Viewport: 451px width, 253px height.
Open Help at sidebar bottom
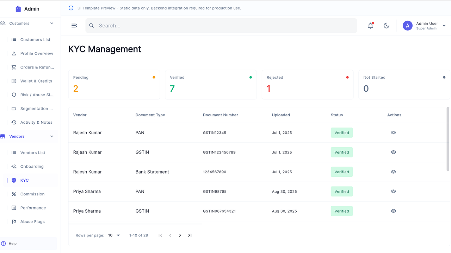(29, 244)
